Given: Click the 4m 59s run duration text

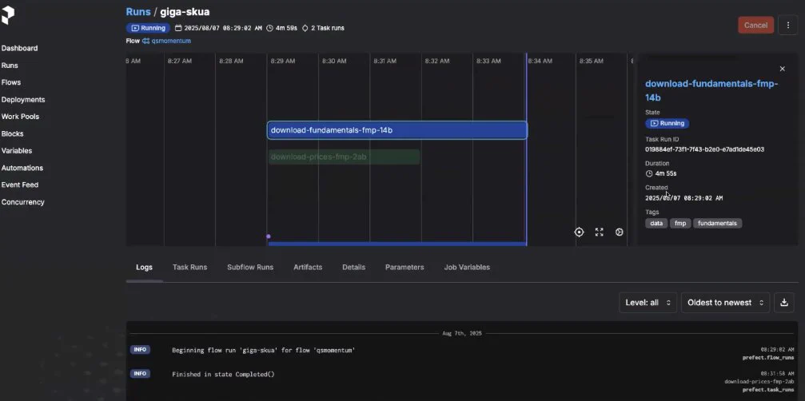Looking at the screenshot, I should point(286,28).
